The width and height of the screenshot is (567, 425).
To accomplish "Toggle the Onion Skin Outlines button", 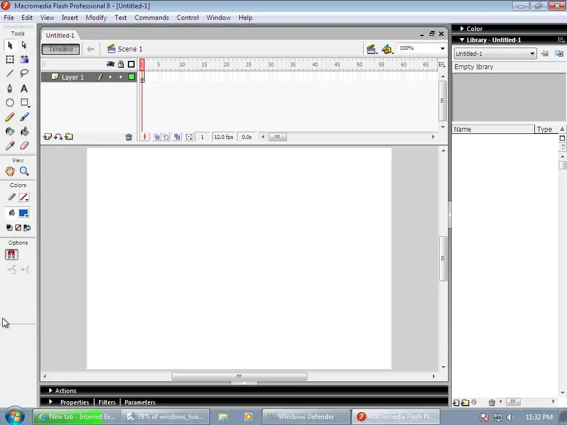I will (166, 137).
